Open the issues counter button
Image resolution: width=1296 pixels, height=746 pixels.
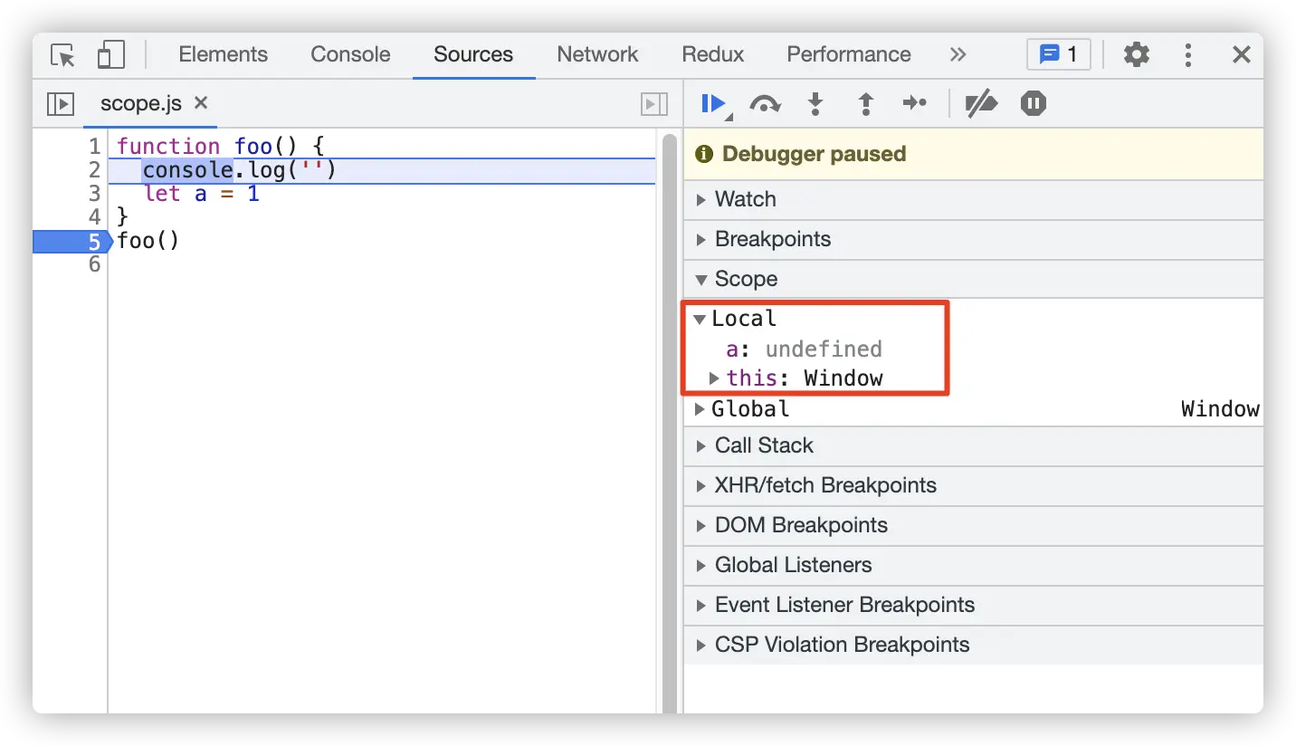tap(1058, 54)
